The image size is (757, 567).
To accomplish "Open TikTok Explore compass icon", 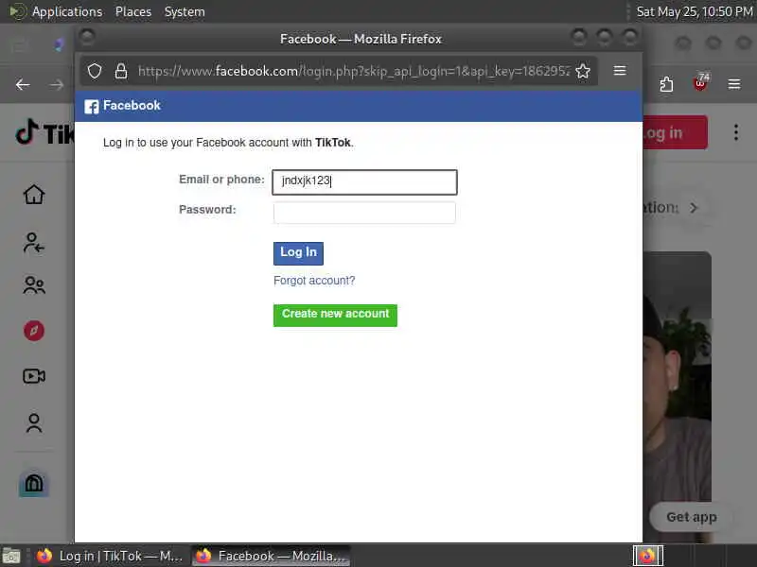I will [x=34, y=331].
